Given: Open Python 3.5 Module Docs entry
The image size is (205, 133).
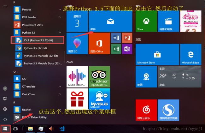Looking at the screenshot, I should 38,63.
